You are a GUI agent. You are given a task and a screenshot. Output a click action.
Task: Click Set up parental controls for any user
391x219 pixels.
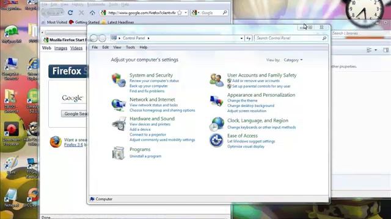point(261,86)
